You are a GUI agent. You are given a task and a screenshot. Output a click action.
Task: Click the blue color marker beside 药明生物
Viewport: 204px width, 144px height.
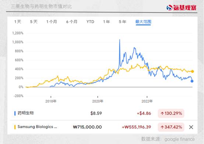point(15,114)
